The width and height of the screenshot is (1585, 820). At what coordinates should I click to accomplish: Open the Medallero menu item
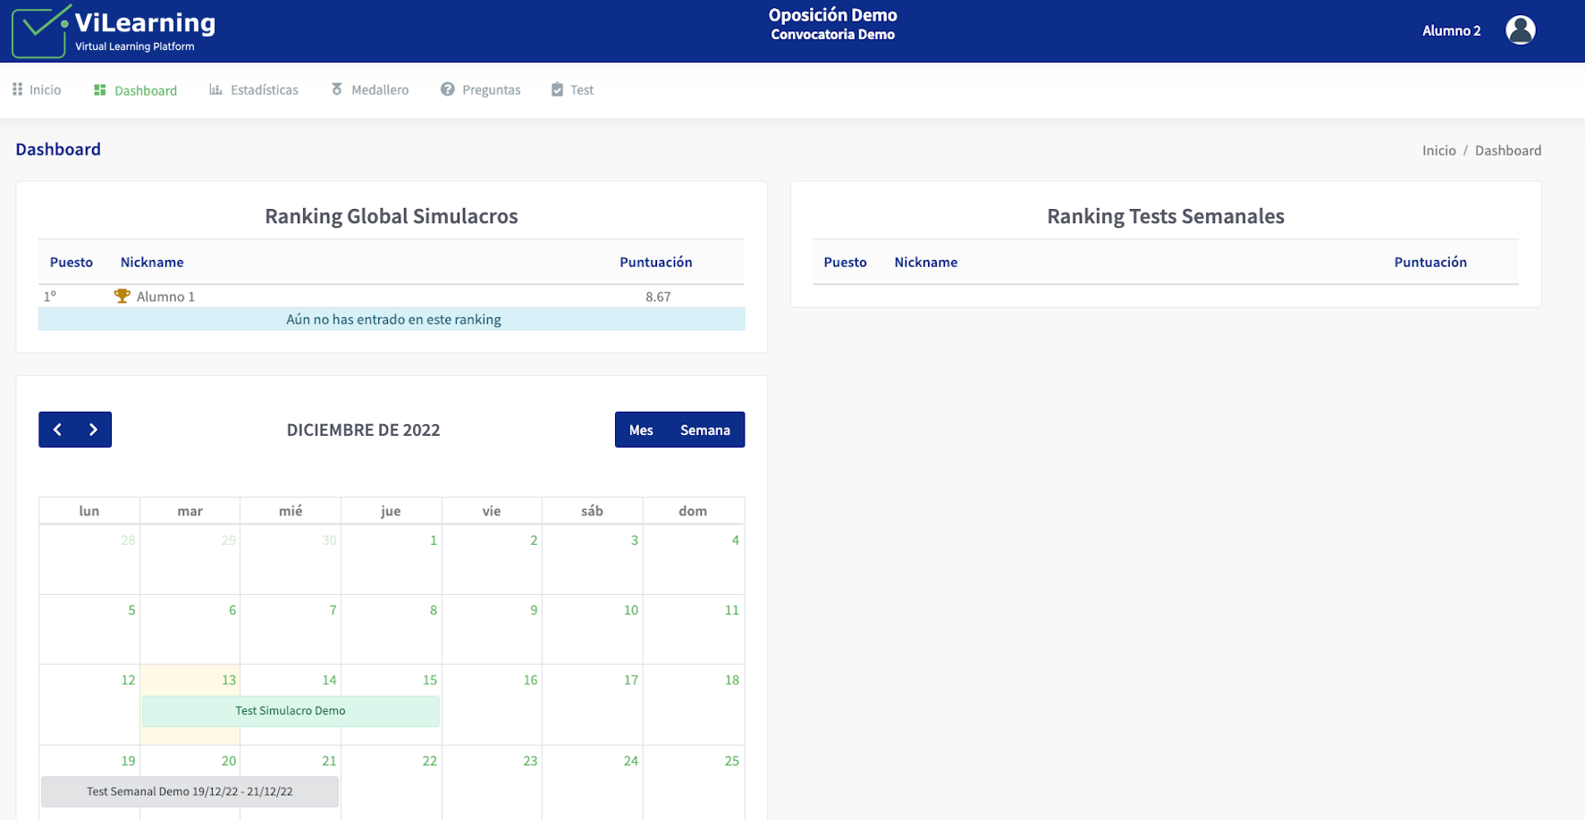(379, 89)
